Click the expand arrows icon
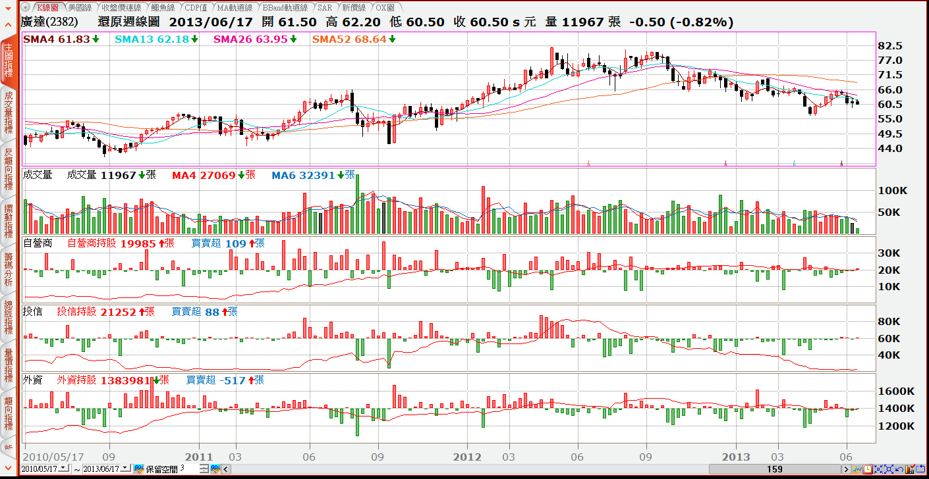The image size is (929, 479). pos(889,468)
